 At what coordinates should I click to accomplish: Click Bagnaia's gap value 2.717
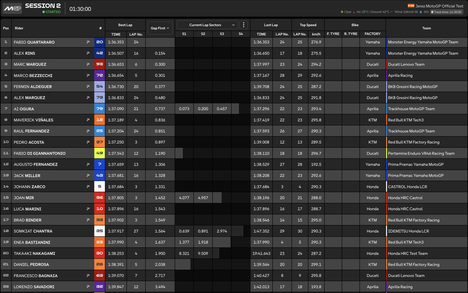160,276
